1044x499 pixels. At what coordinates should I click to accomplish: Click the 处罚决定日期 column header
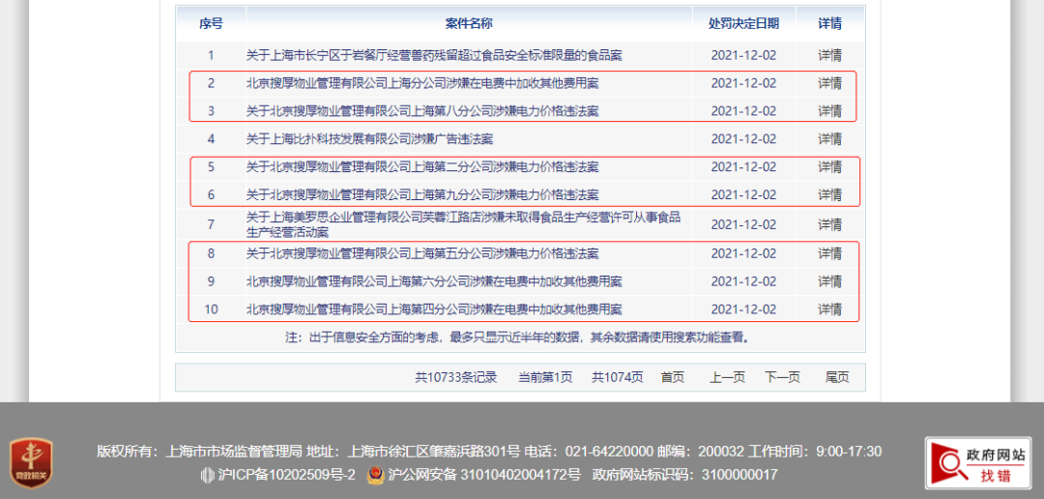point(743,24)
